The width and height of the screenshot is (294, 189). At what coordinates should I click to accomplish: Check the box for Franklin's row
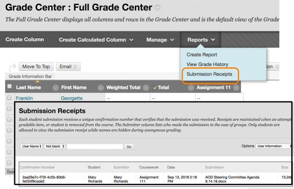click(9, 98)
